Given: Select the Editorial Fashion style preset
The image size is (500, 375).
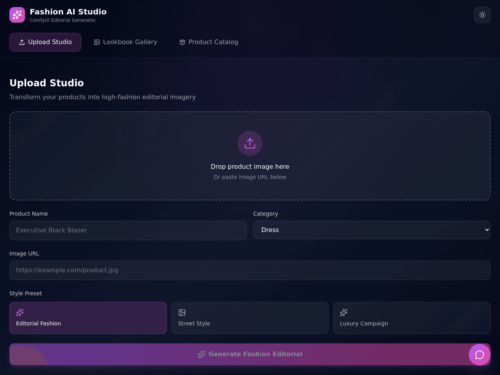Looking at the screenshot, I should [88, 318].
